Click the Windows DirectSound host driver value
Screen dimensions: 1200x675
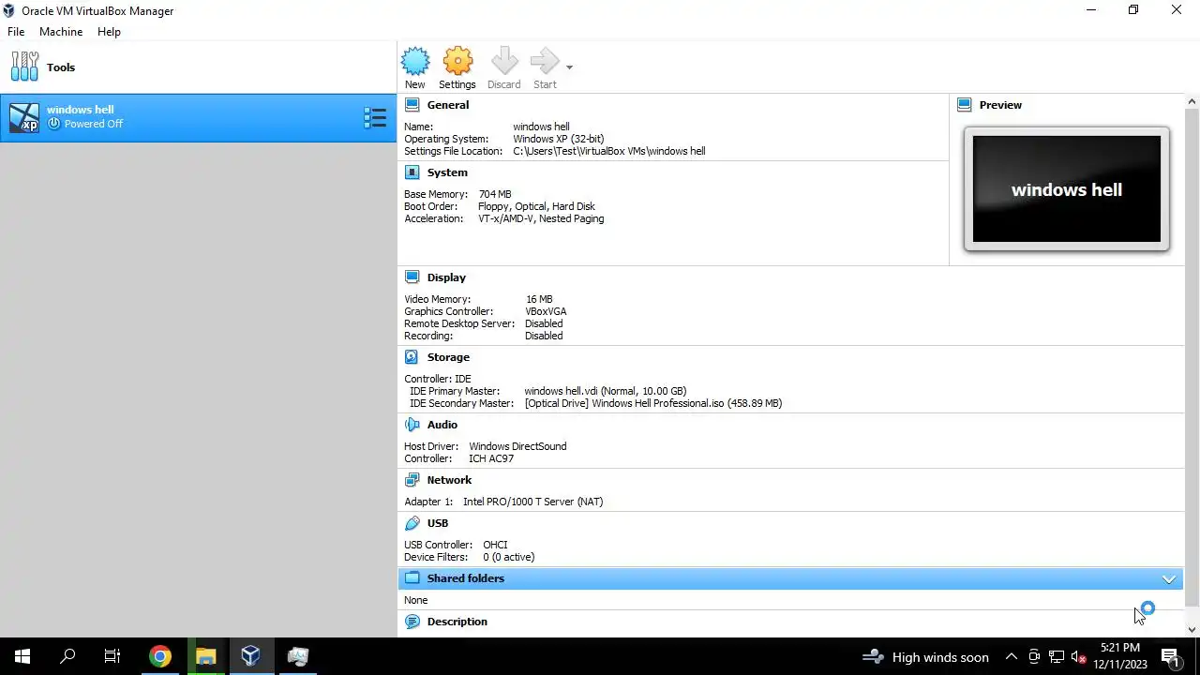(517, 446)
